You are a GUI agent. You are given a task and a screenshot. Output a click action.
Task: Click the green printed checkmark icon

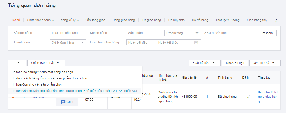(x=248, y=97)
